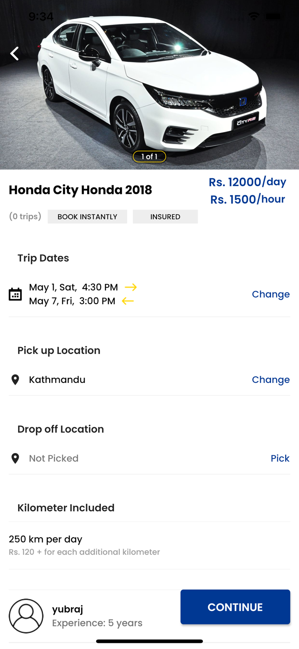Tap the 250 km per day row

tap(45, 539)
